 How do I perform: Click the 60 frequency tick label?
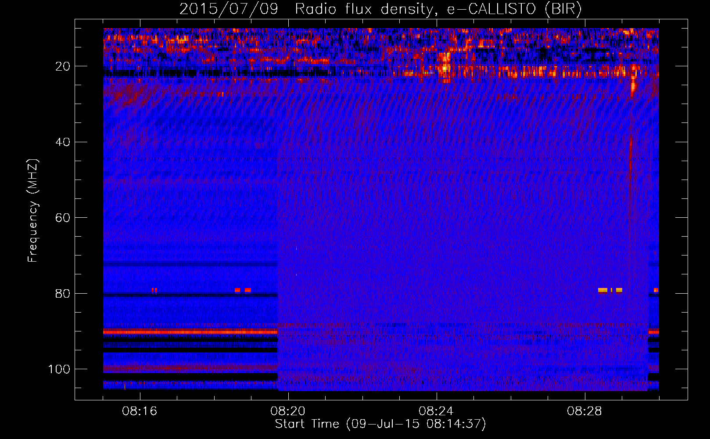coord(63,218)
